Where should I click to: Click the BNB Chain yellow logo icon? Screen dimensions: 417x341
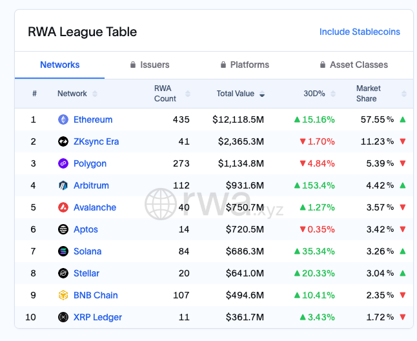(x=63, y=295)
